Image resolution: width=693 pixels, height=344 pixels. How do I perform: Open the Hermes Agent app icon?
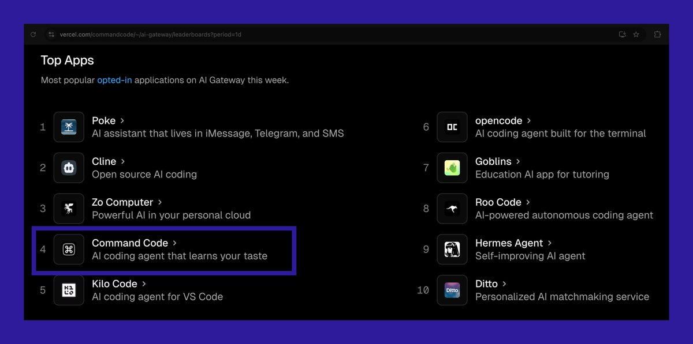click(452, 250)
